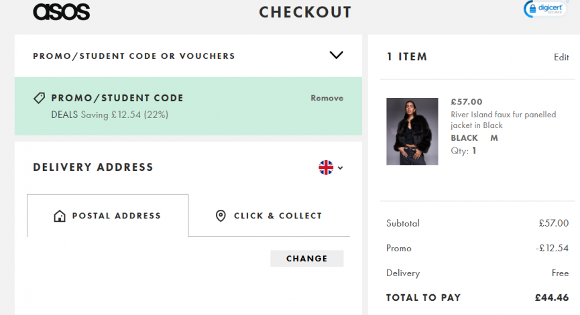Click the Promo/Student Code or Vouchers heading
The height and width of the screenshot is (315, 580).
pyautogui.click(x=134, y=56)
